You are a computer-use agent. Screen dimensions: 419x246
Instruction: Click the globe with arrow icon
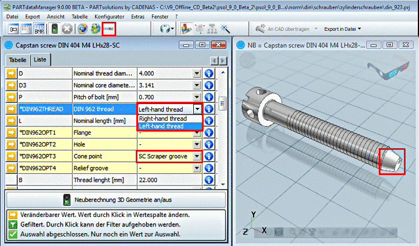tap(83, 29)
